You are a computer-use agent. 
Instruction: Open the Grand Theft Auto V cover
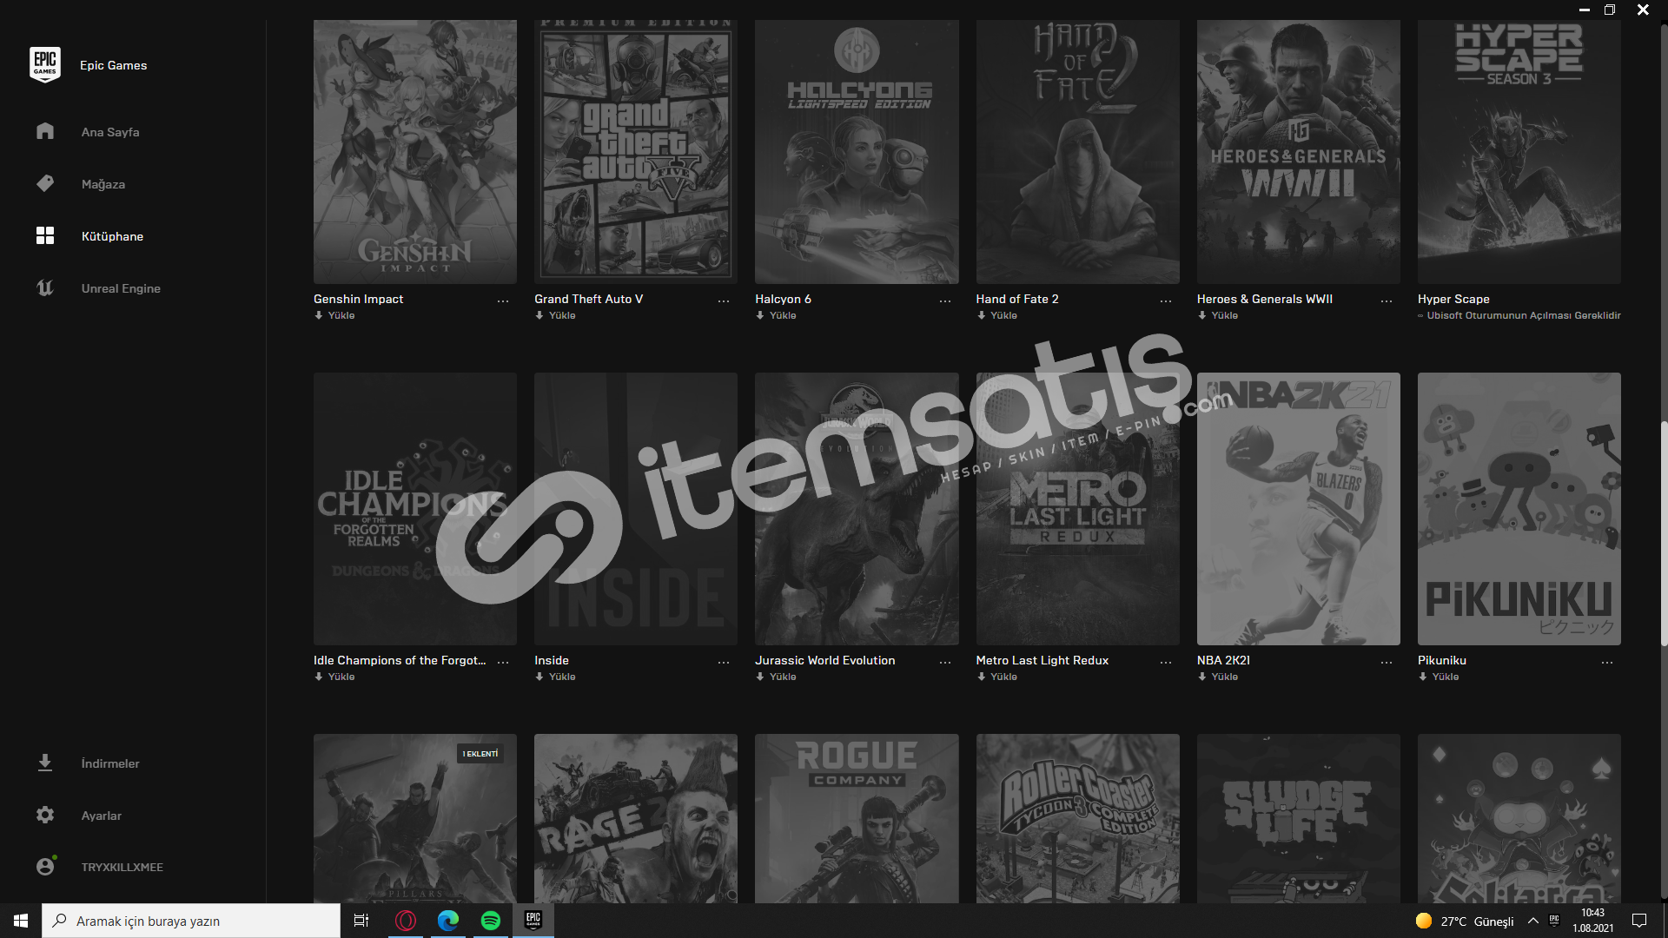coord(636,151)
